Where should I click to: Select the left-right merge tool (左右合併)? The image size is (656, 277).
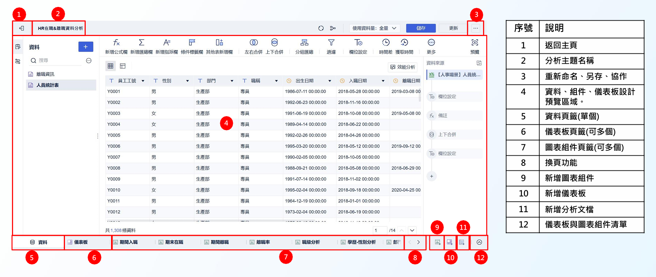tap(254, 46)
